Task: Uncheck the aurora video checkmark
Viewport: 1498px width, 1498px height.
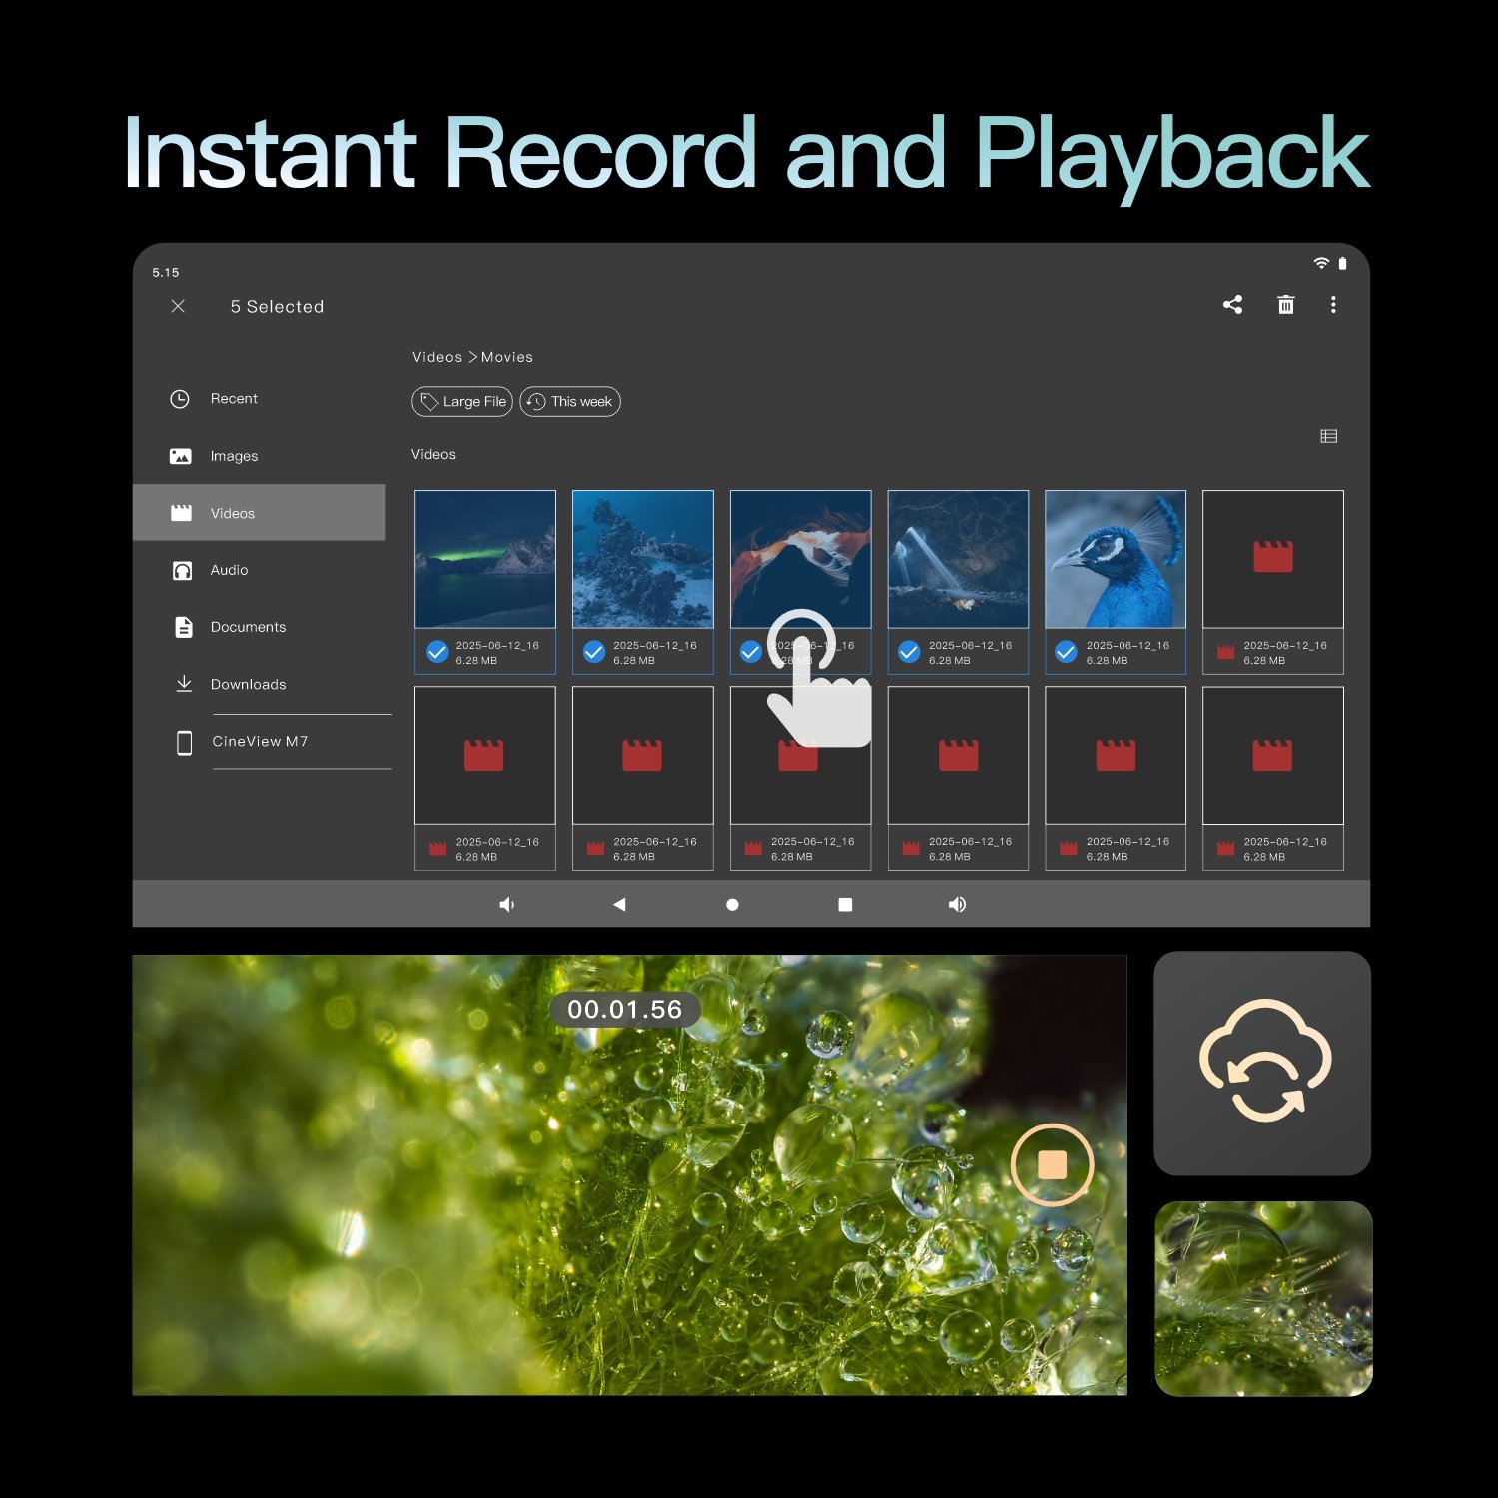Action: click(437, 652)
